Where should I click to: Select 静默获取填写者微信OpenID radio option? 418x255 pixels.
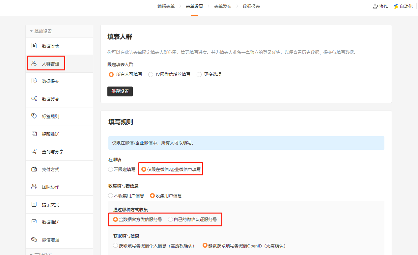[205, 245]
